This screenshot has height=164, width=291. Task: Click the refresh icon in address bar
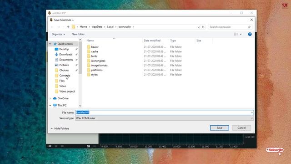[203, 27]
